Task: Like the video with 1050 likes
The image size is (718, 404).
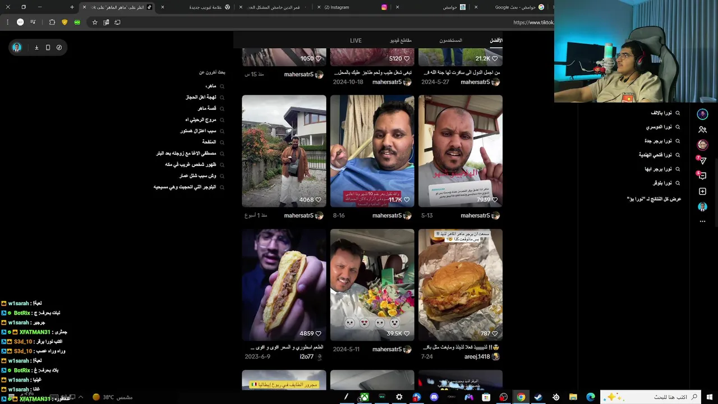Action: click(x=318, y=58)
